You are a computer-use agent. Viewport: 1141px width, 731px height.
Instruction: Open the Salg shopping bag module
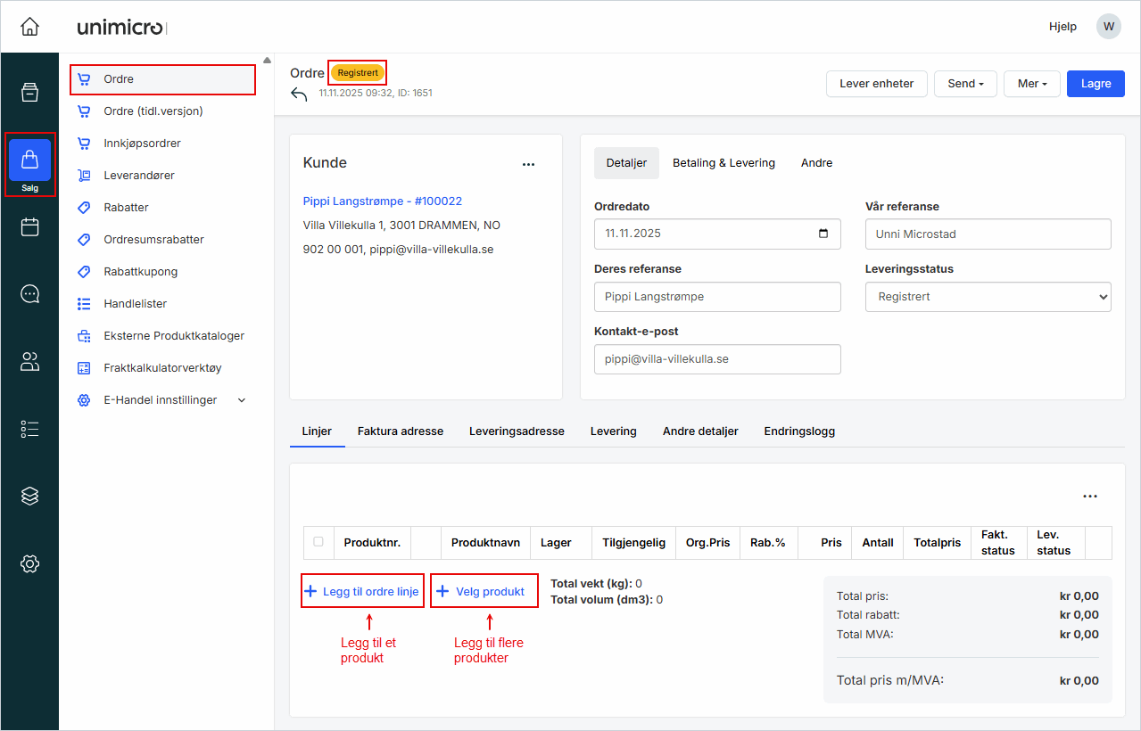click(x=29, y=161)
